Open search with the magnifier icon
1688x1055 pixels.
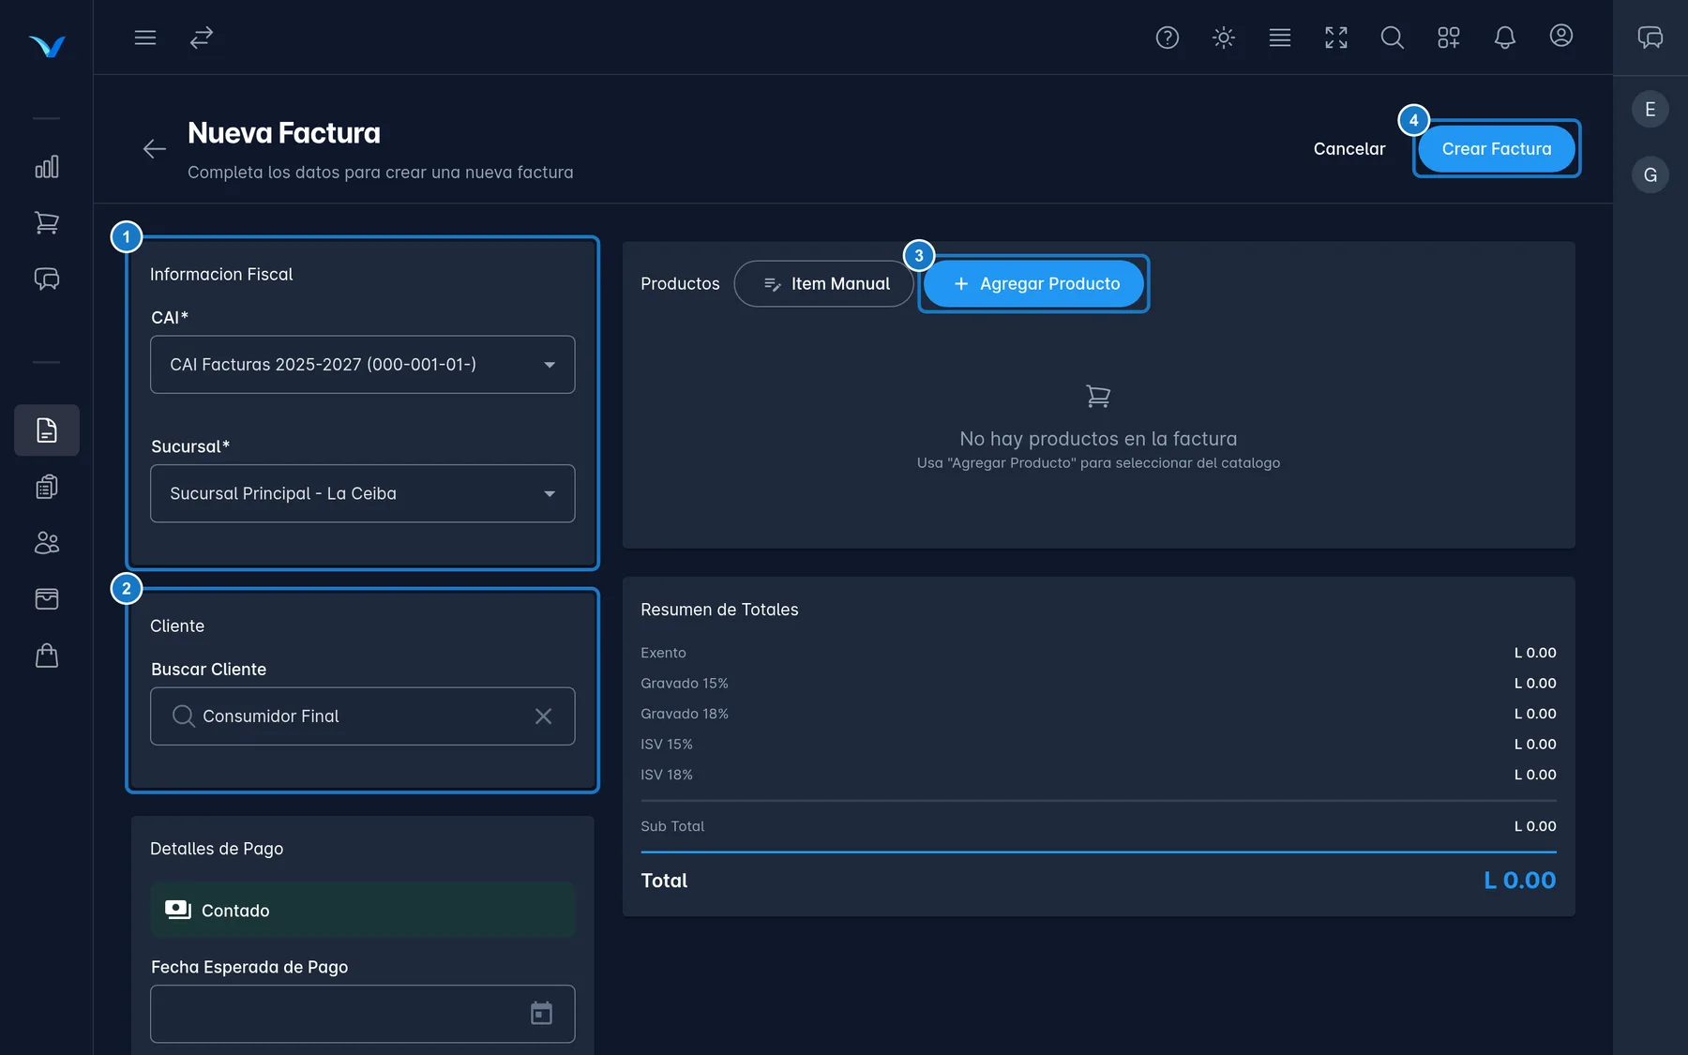pos(1393,38)
